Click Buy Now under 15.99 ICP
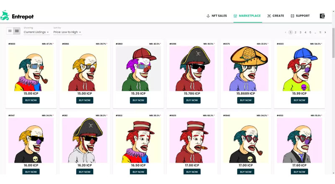 coord(299,100)
